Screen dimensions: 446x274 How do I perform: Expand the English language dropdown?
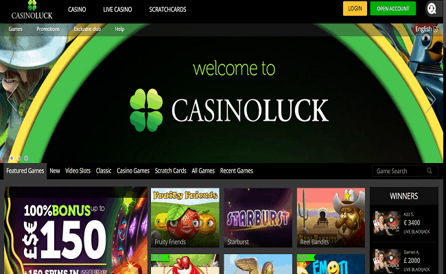pyautogui.click(x=426, y=29)
